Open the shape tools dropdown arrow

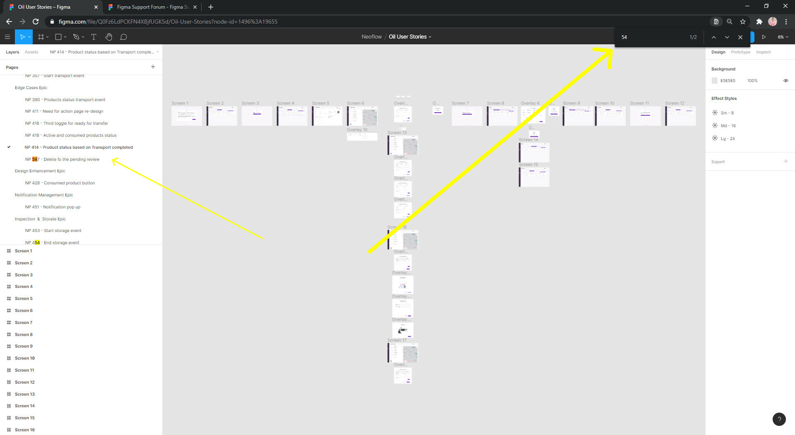pos(65,37)
